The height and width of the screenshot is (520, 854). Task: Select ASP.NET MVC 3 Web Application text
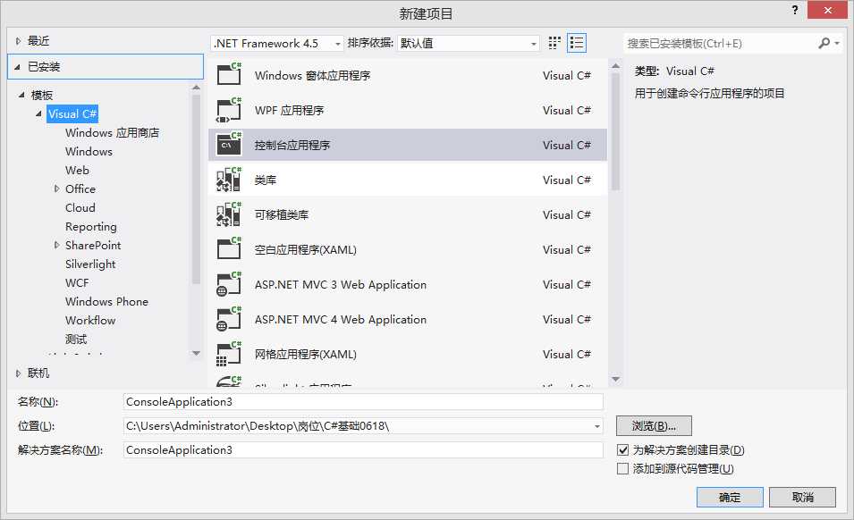341,284
